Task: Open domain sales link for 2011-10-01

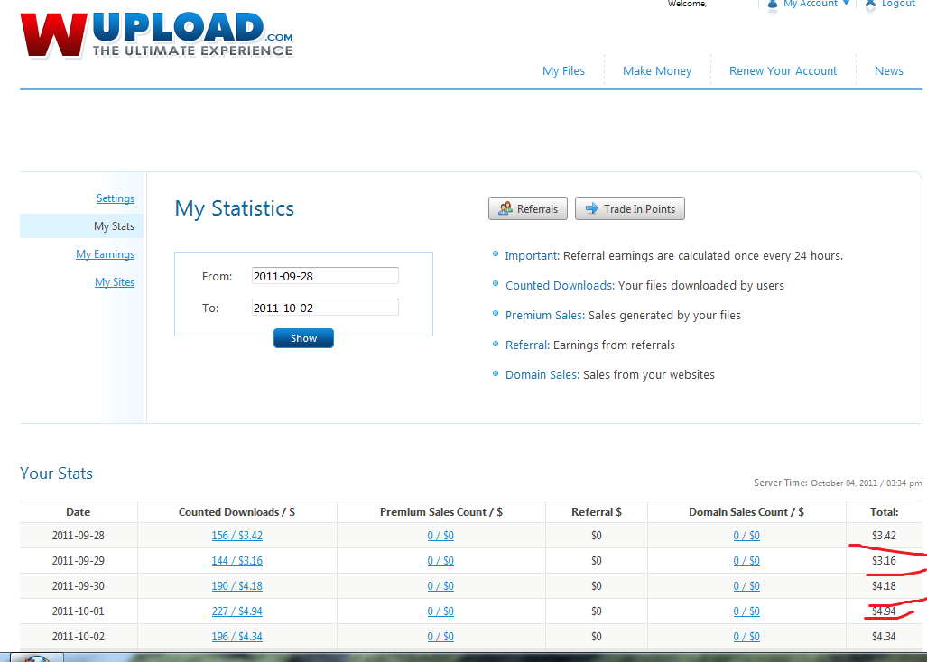Action: coord(746,611)
